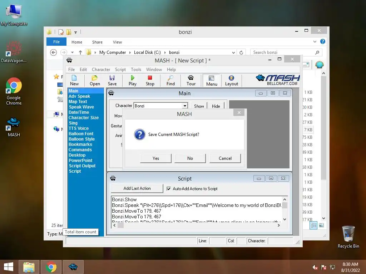Toggle the Menu toolbar button
This screenshot has width=366, height=274.
[212, 81]
